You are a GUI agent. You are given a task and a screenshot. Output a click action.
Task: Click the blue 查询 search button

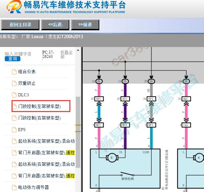[13, 59]
